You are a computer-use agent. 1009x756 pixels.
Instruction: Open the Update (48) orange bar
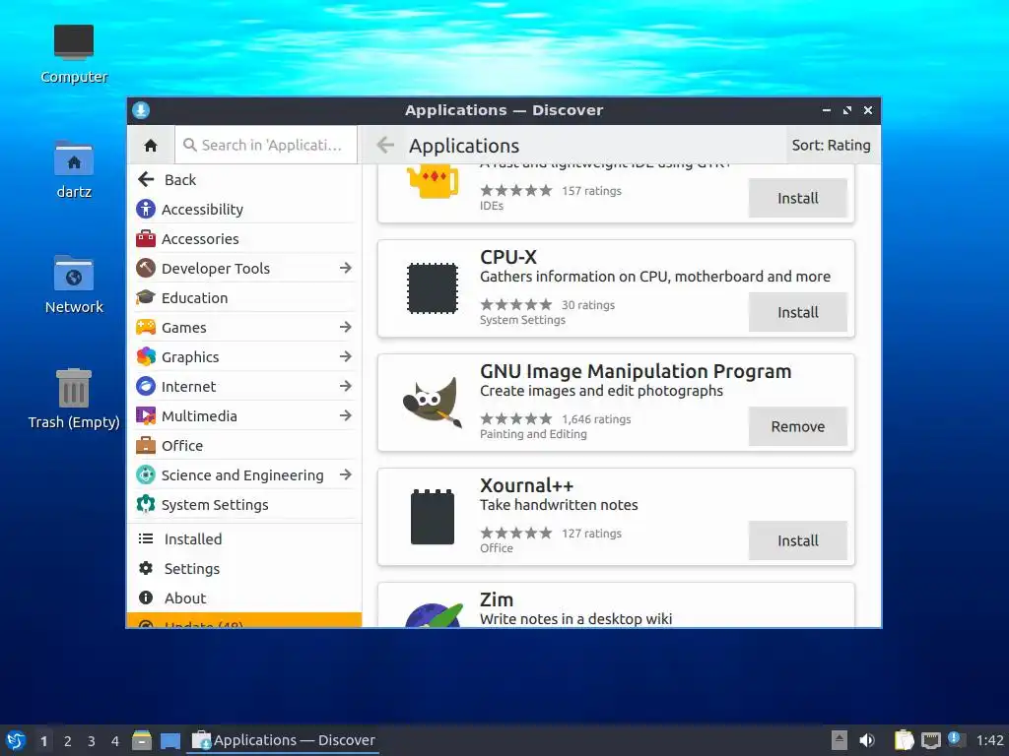tap(244, 620)
